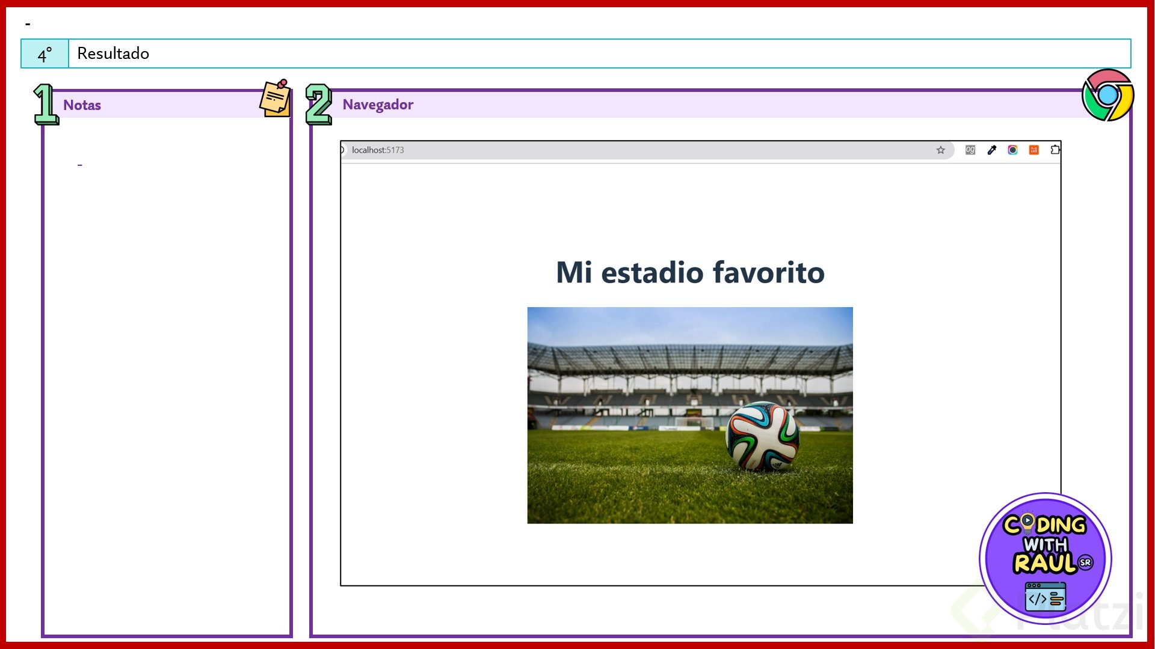The height and width of the screenshot is (649, 1155).
Task: Select the Notas panel header
Action: (82, 105)
